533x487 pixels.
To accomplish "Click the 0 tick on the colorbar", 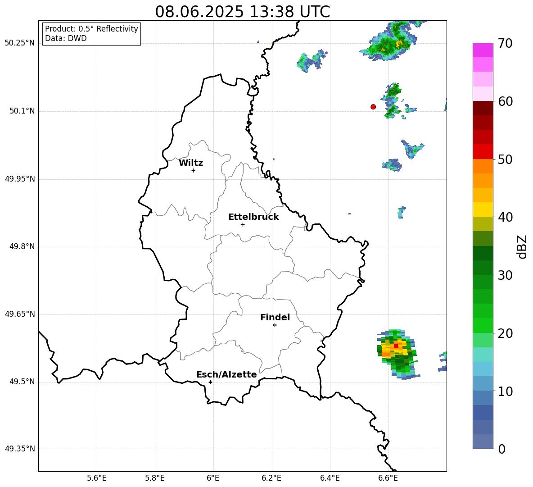I will point(501,449).
